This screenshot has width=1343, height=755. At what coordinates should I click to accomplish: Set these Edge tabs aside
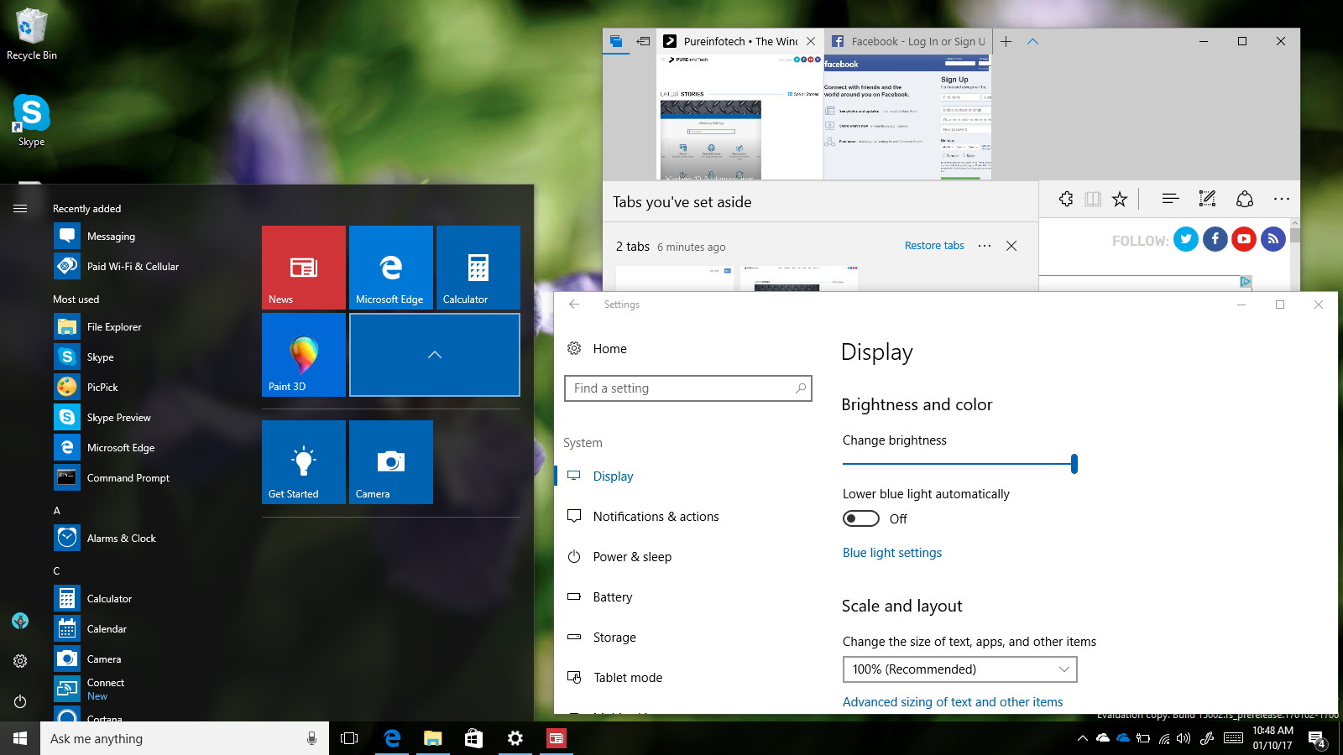[x=643, y=41]
